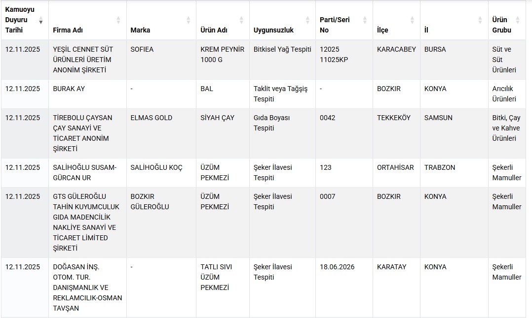Toggle the İl column sort arrows
Image resolution: width=532 pixels, height=318 pixels.
coord(480,20)
